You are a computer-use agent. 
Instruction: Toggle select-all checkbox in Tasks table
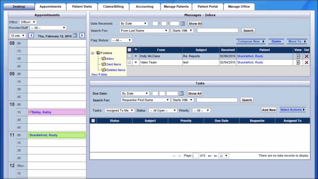click(x=93, y=121)
